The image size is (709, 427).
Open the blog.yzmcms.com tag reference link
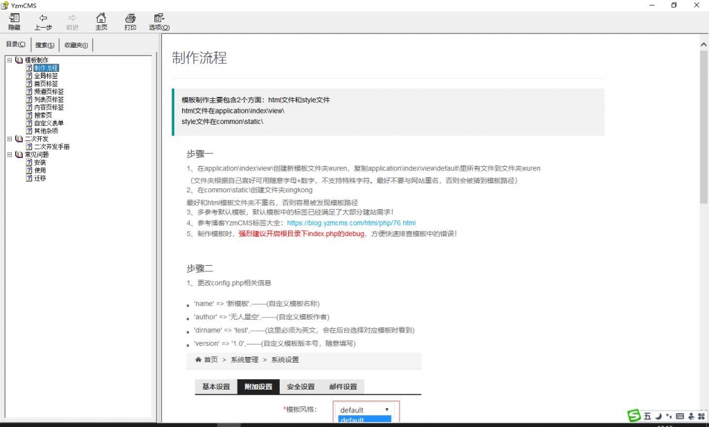351,223
